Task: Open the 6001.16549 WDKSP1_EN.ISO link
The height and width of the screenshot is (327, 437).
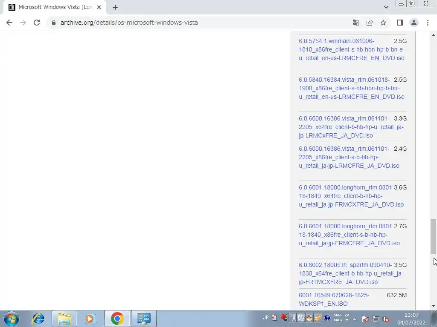Action: 334,299
